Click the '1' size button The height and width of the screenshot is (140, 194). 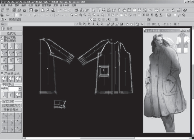pos(94,24)
